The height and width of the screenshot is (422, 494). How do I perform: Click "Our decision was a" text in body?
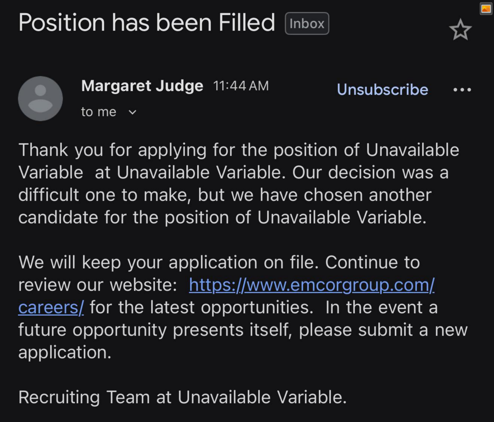coord(370,172)
